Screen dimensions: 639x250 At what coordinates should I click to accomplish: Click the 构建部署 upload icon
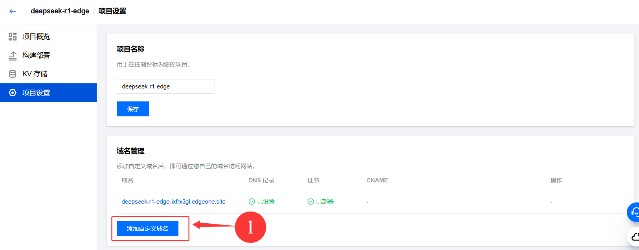click(x=13, y=55)
